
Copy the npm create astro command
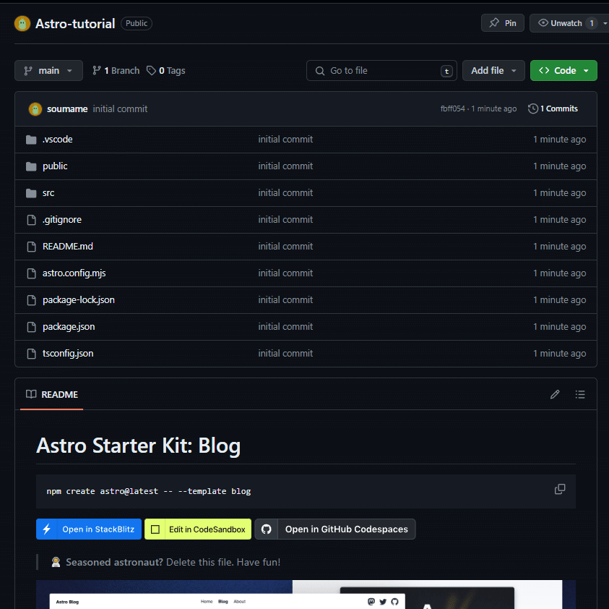point(560,489)
